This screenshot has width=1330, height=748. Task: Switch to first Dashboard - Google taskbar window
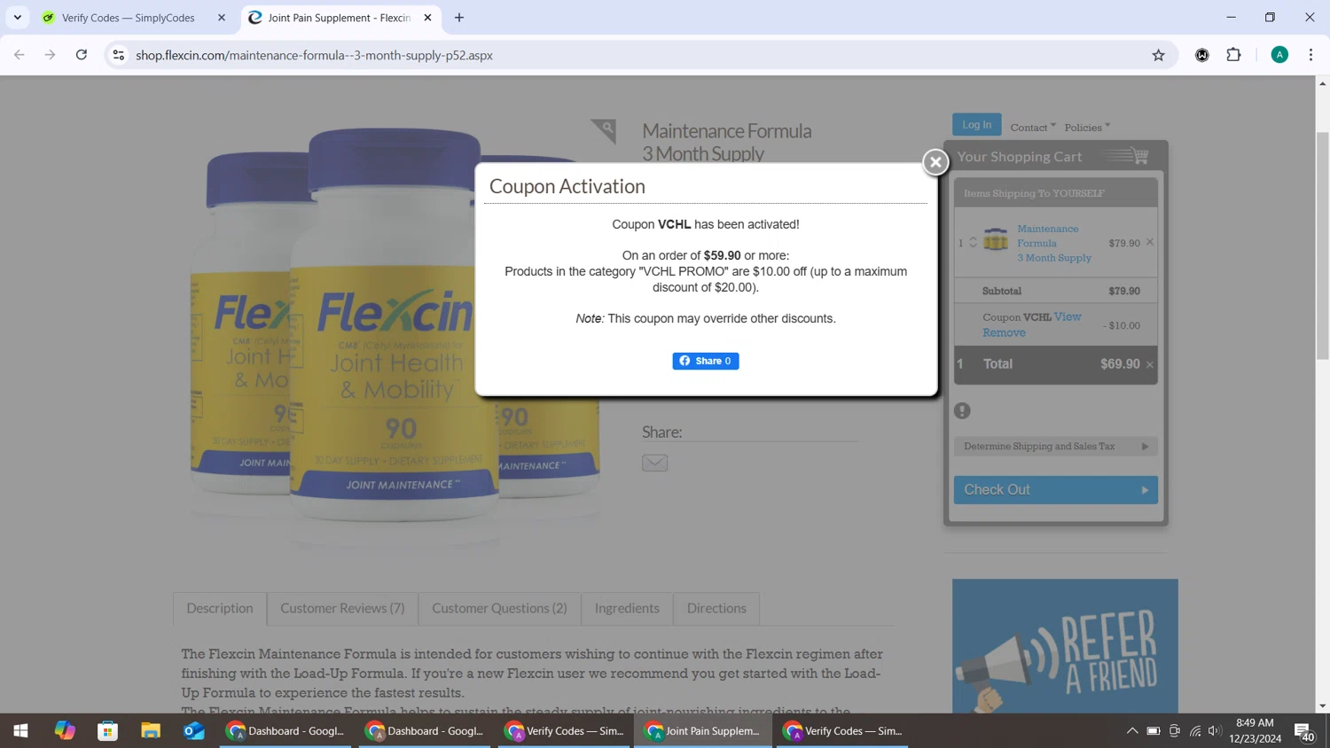click(x=286, y=731)
